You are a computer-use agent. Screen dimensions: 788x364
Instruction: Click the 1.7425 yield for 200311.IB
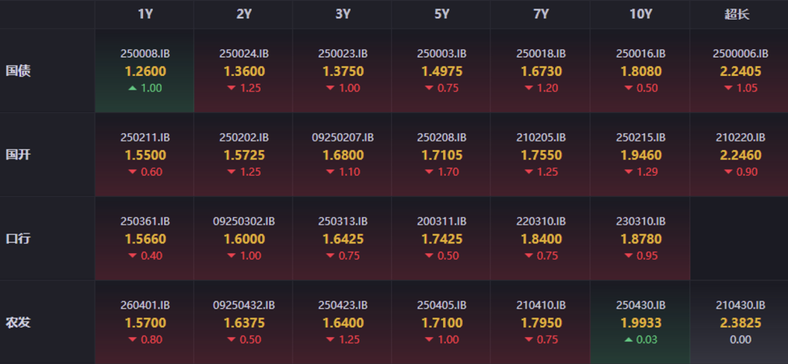pos(441,239)
